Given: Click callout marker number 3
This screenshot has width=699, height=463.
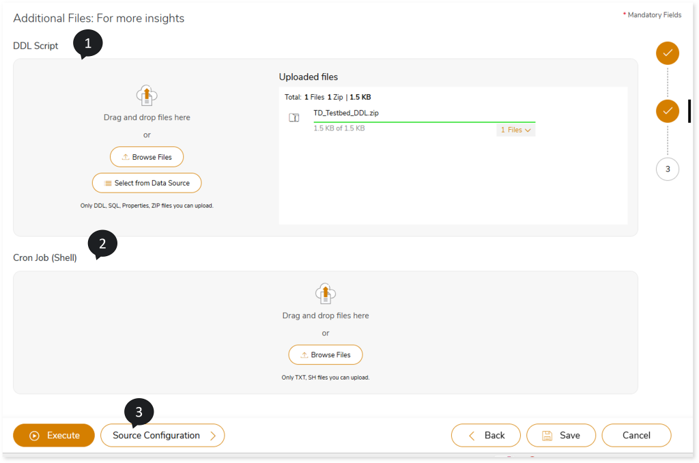Looking at the screenshot, I should pyautogui.click(x=139, y=412).
